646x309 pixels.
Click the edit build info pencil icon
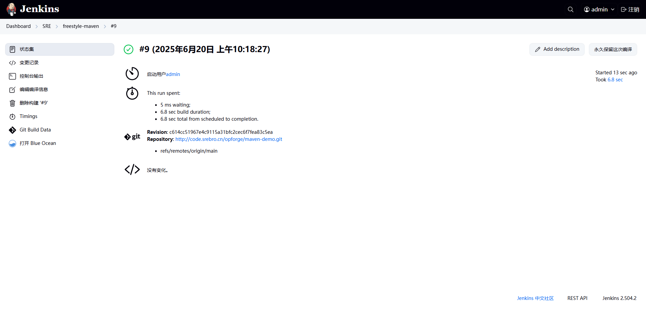point(12,90)
